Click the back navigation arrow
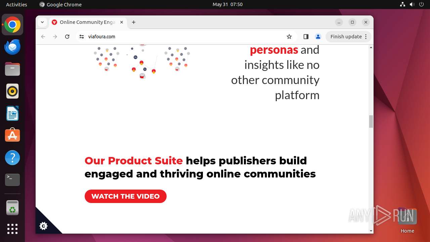The height and width of the screenshot is (242, 430). tap(43, 37)
